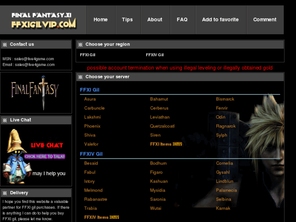Open the Home menu item

click(x=101, y=20)
